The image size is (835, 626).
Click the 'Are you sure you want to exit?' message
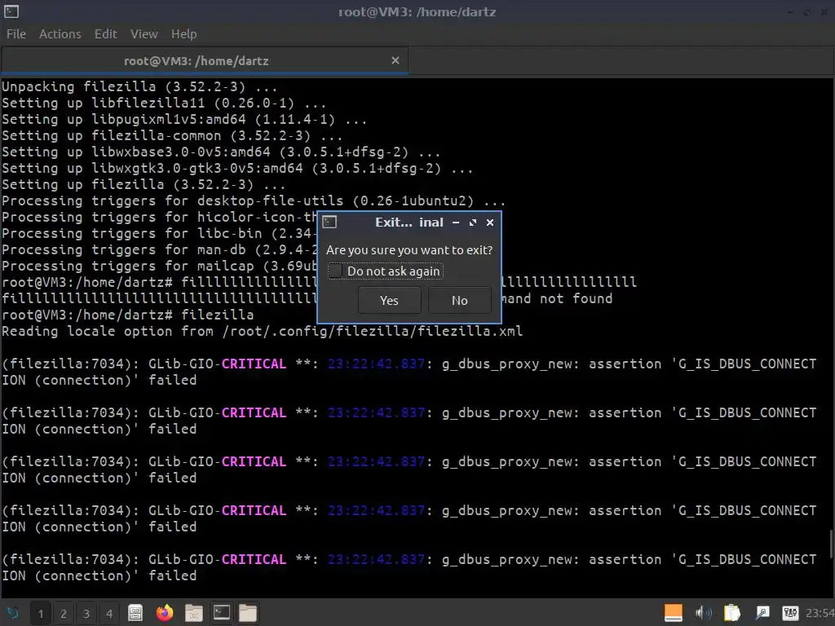409,249
